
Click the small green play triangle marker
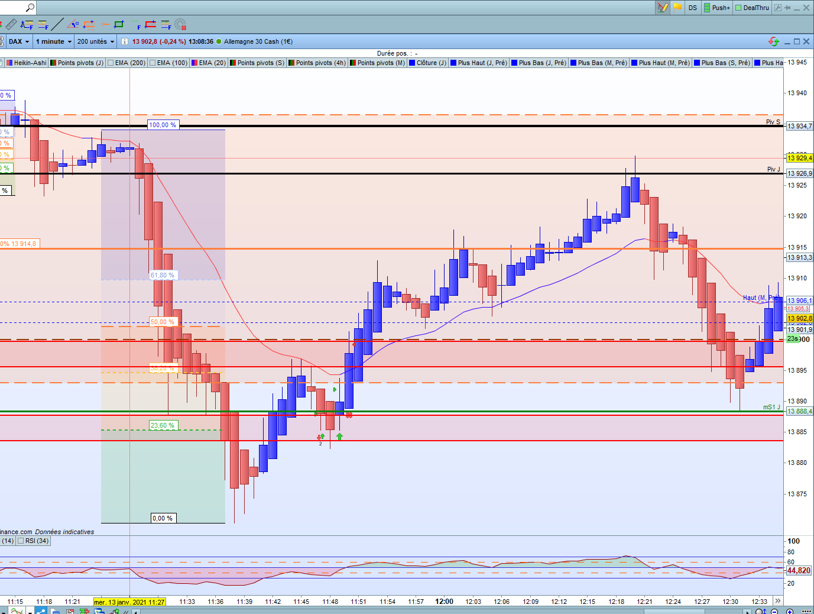pyautogui.click(x=335, y=390)
